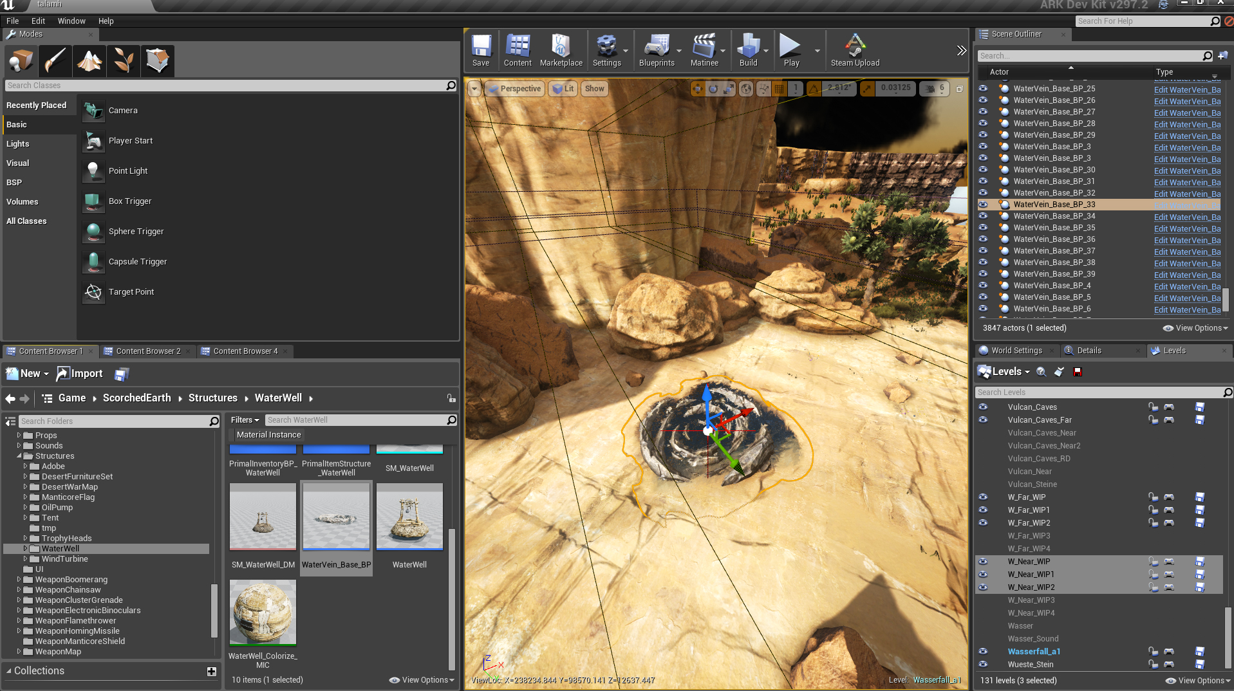Image resolution: width=1234 pixels, height=691 pixels.
Task: Click the Import button
Action: [x=80, y=374]
